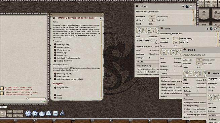
Task: Toggle the -5 modifier button
Action: [x=21, y=115]
